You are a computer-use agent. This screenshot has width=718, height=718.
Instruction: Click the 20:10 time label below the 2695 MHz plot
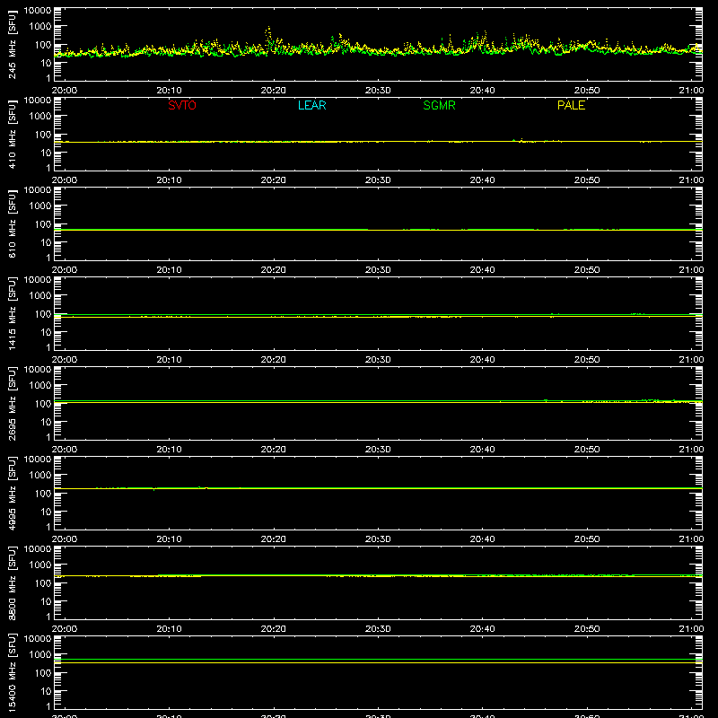click(x=169, y=450)
